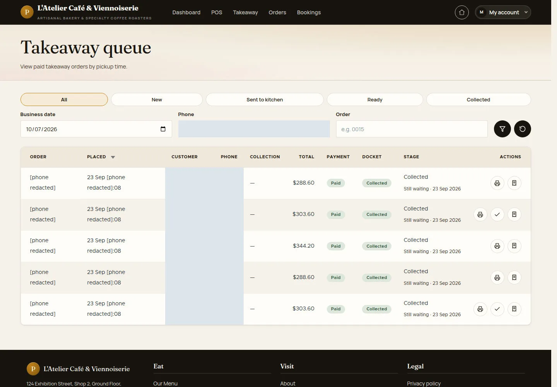Apply filters with the funnel icon button
Image resolution: width=557 pixels, height=387 pixels.
pos(502,129)
